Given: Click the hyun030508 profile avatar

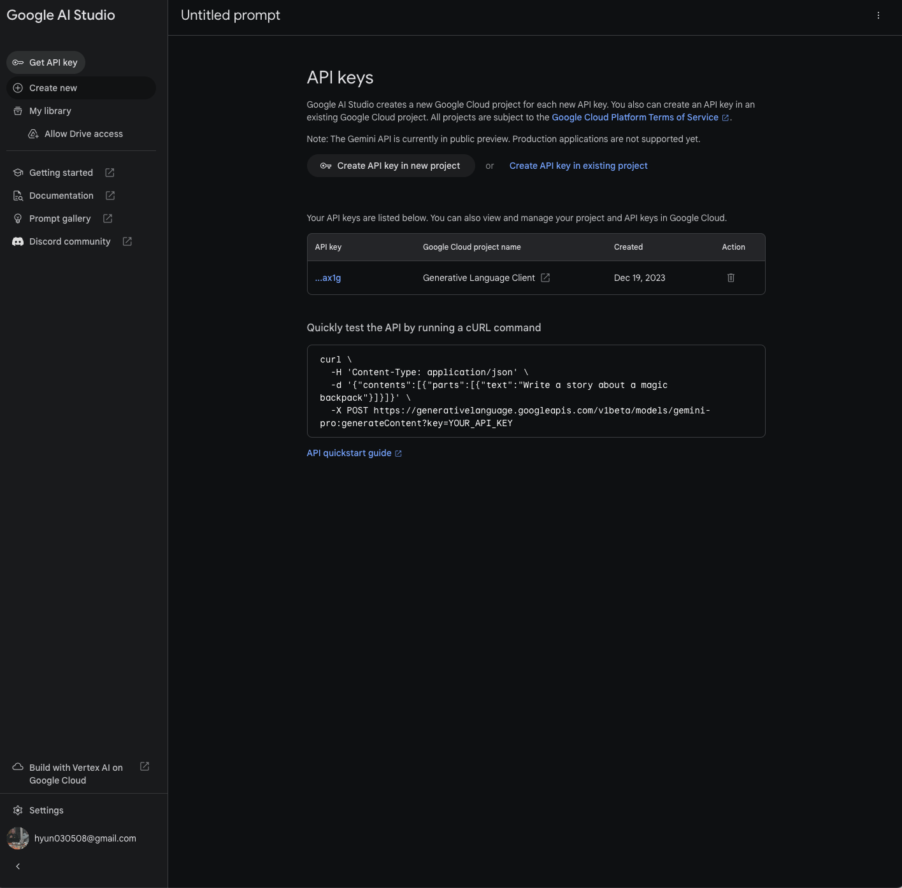Looking at the screenshot, I should pyautogui.click(x=17, y=838).
